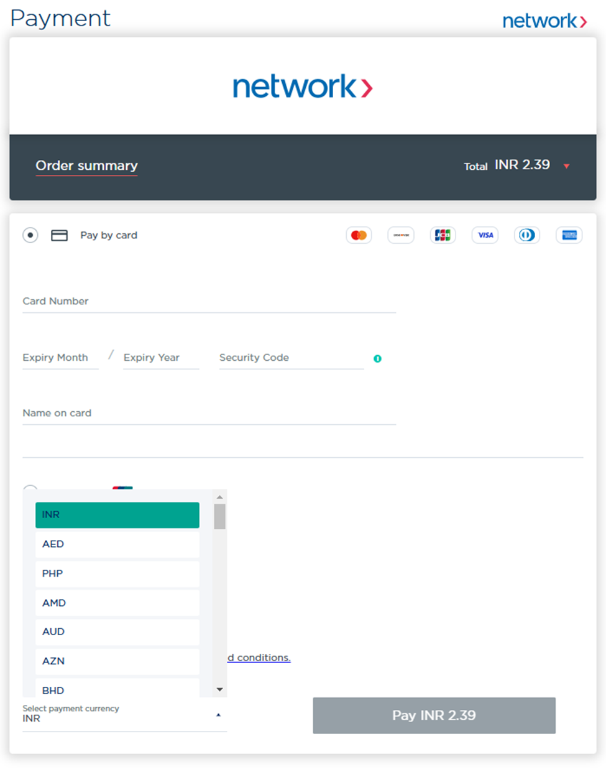Choose AMD in the currency list
The width and height of the screenshot is (606, 772).
pos(117,603)
